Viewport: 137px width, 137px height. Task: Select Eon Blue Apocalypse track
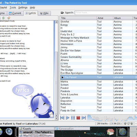click(x=72, y=73)
